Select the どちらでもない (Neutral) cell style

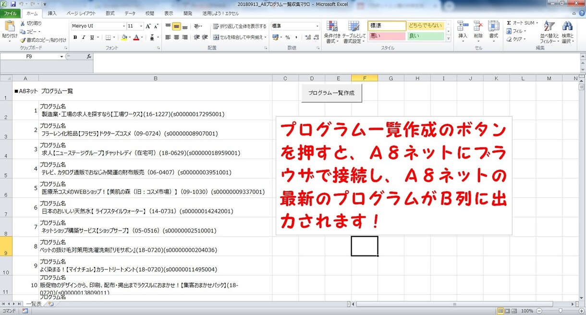pyautogui.click(x=426, y=26)
